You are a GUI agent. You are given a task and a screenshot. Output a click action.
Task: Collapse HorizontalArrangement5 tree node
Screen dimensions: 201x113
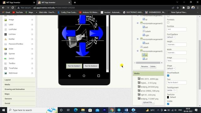[138, 51]
